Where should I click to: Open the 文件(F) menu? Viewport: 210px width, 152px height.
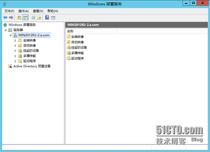pyautogui.click(x=9, y=11)
